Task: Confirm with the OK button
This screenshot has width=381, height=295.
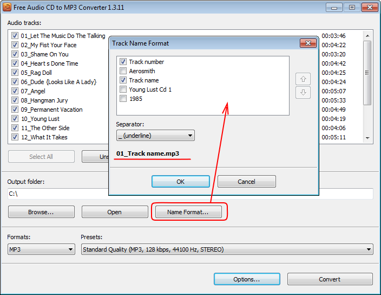Action: (181, 182)
